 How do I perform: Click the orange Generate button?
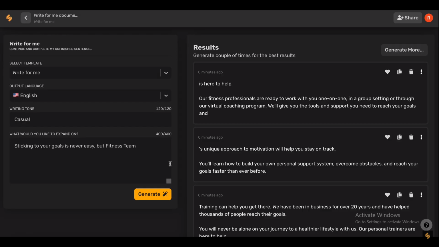(x=153, y=194)
